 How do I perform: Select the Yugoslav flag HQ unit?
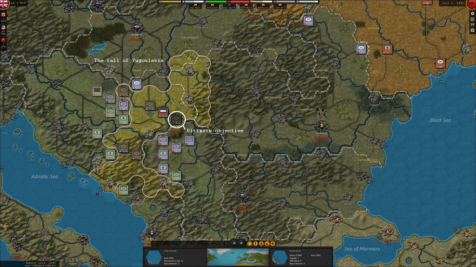(163, 112)
